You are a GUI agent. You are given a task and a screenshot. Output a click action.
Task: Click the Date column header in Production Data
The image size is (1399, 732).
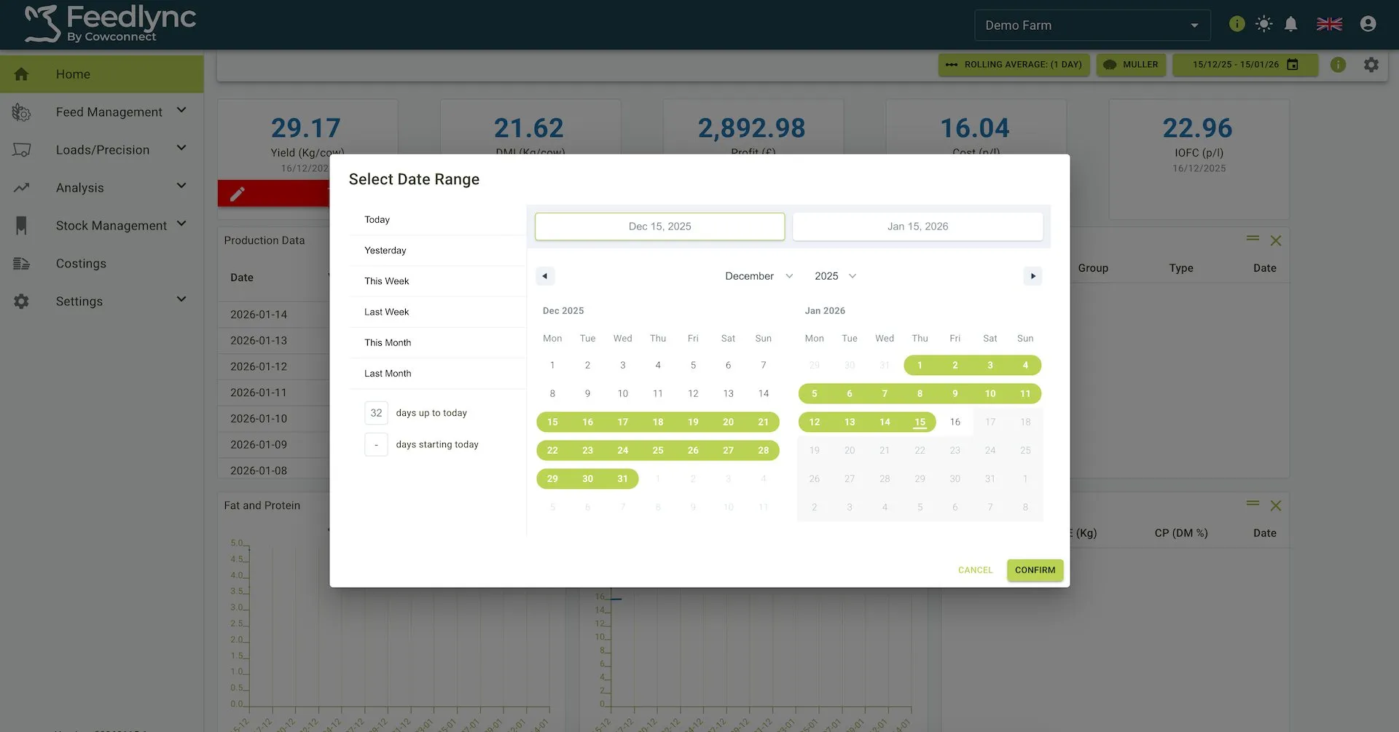(242, 278)
